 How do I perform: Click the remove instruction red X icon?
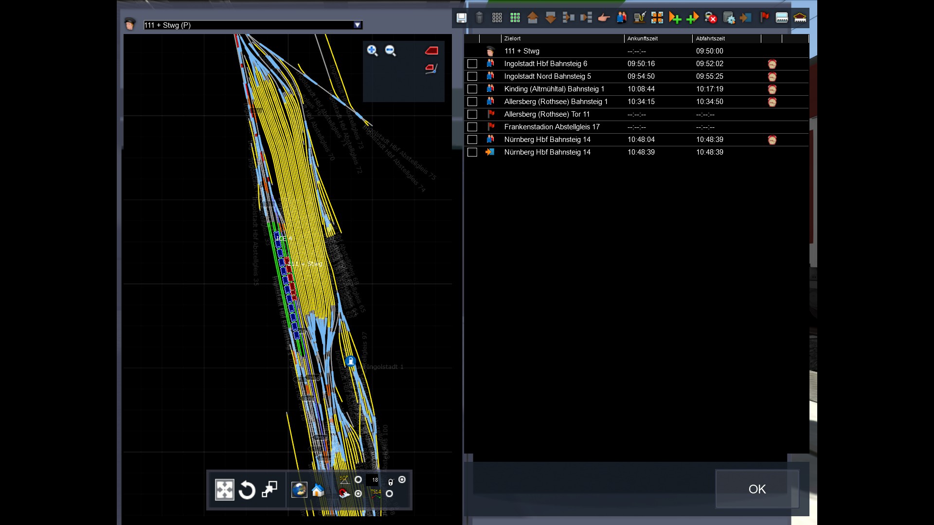711,18
